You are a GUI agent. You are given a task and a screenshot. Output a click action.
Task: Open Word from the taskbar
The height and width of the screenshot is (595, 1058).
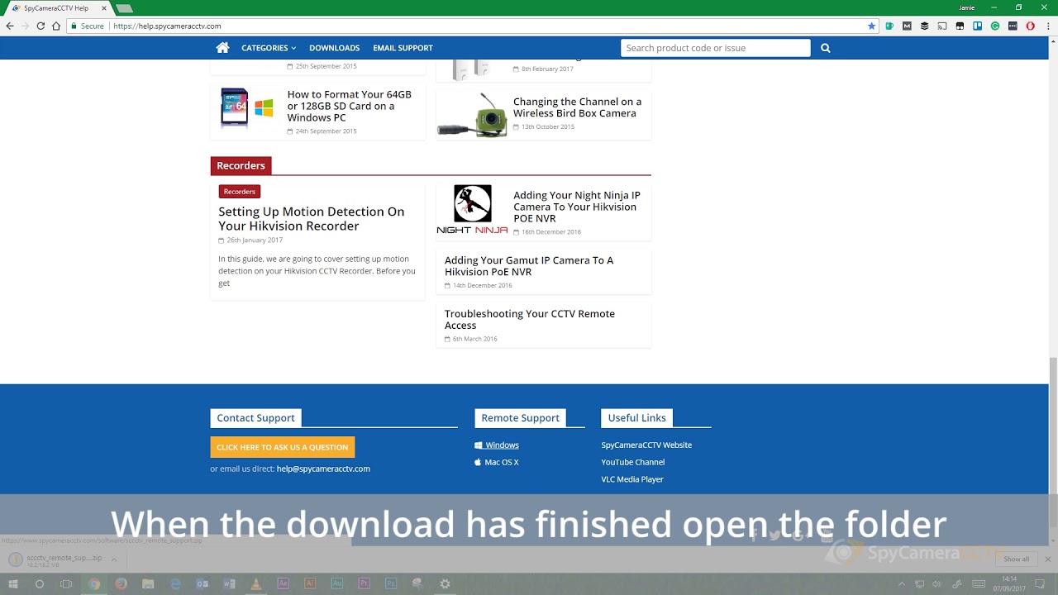tap(229, 583)
